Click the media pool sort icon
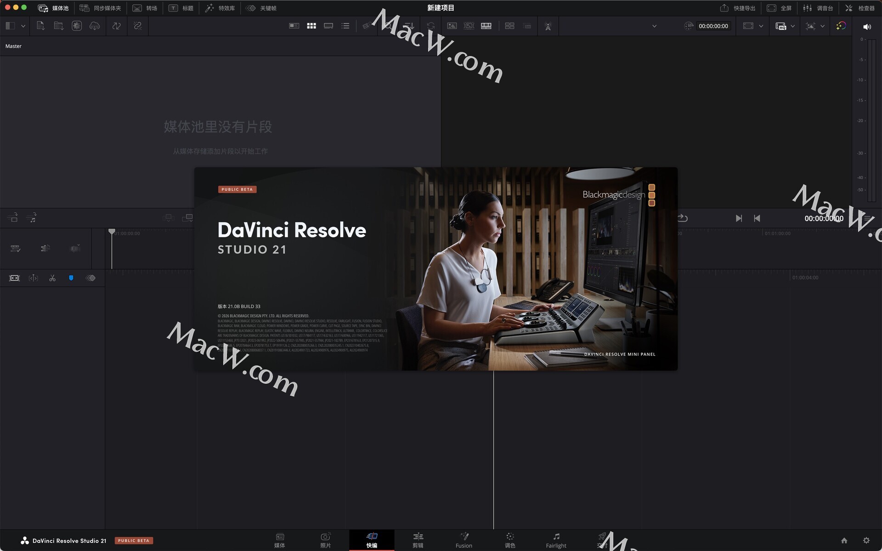 (409, 26)
